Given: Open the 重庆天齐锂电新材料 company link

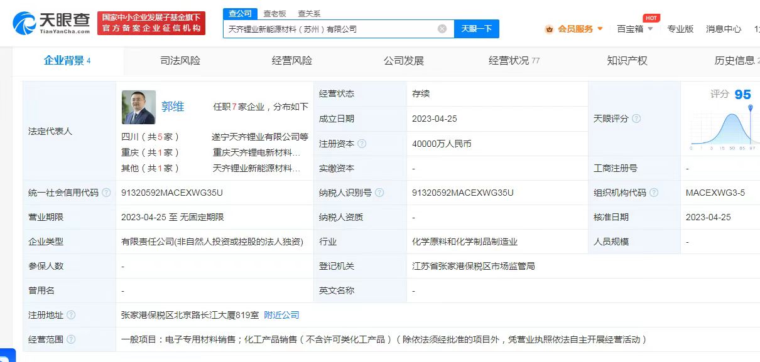Looking at the screenshot, I should coord(256,152).
